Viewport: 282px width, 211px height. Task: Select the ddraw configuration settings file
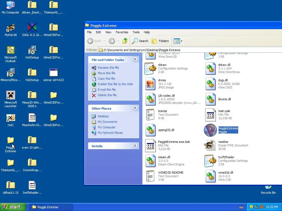[150, 68]
